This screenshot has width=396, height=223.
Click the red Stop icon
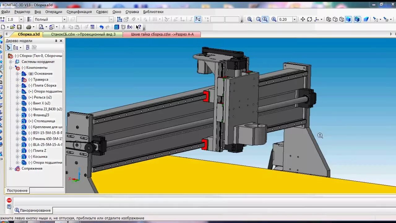pyautogui.click(x=9, y=200)
